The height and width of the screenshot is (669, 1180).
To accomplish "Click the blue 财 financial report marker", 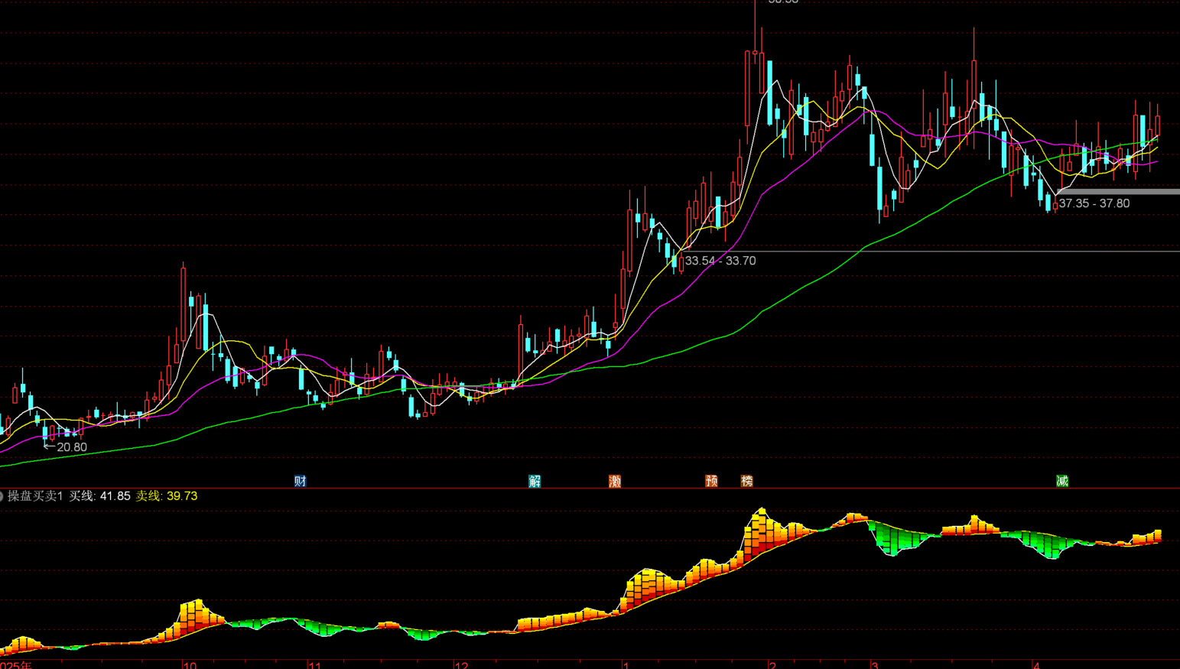I will click(x=300, y=481).
